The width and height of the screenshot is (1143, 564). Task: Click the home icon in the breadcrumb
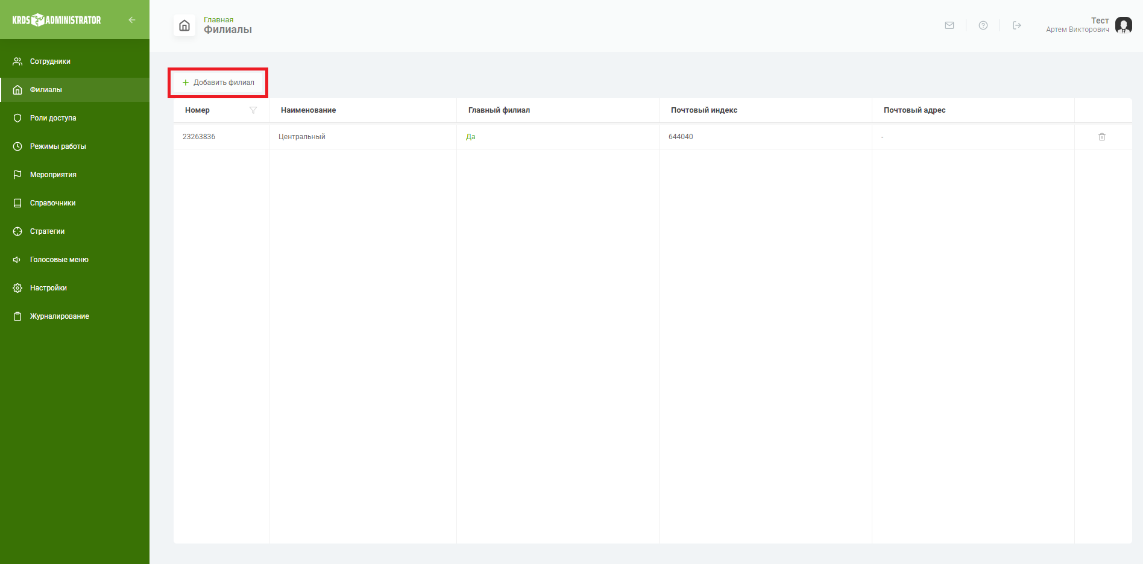184,25
